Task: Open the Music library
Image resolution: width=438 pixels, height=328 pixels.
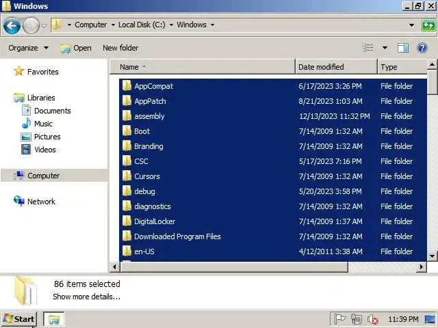Action: 43,124
